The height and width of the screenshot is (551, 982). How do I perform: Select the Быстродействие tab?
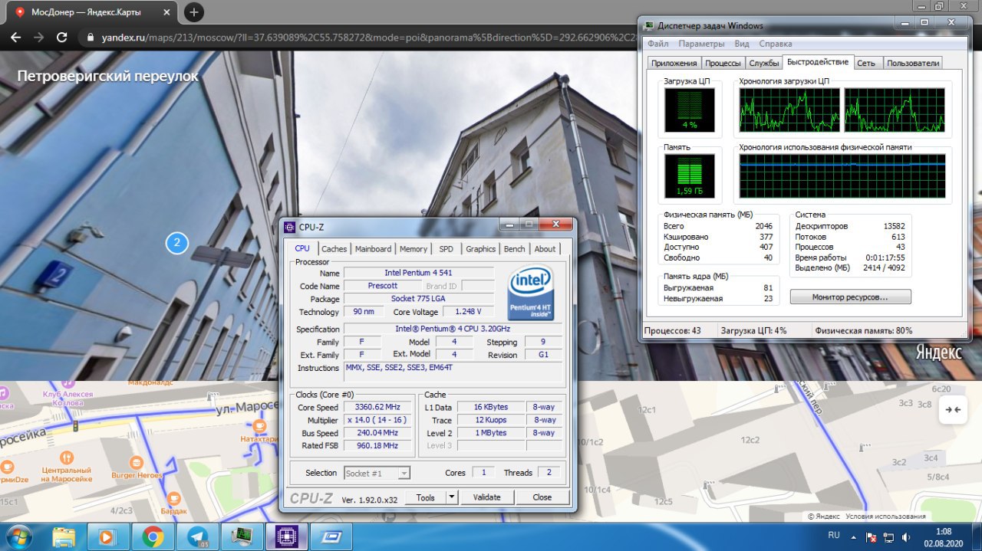(818, 61)
